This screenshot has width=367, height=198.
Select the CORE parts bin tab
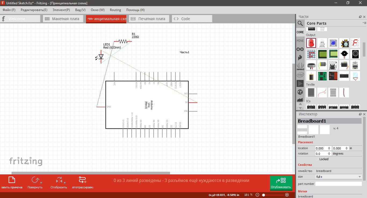[x=300, y=32]
